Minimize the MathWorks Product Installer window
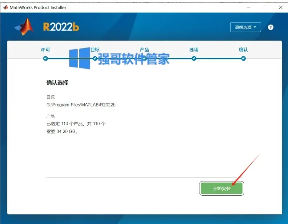 pyautogui.click(x=249, y=7)
